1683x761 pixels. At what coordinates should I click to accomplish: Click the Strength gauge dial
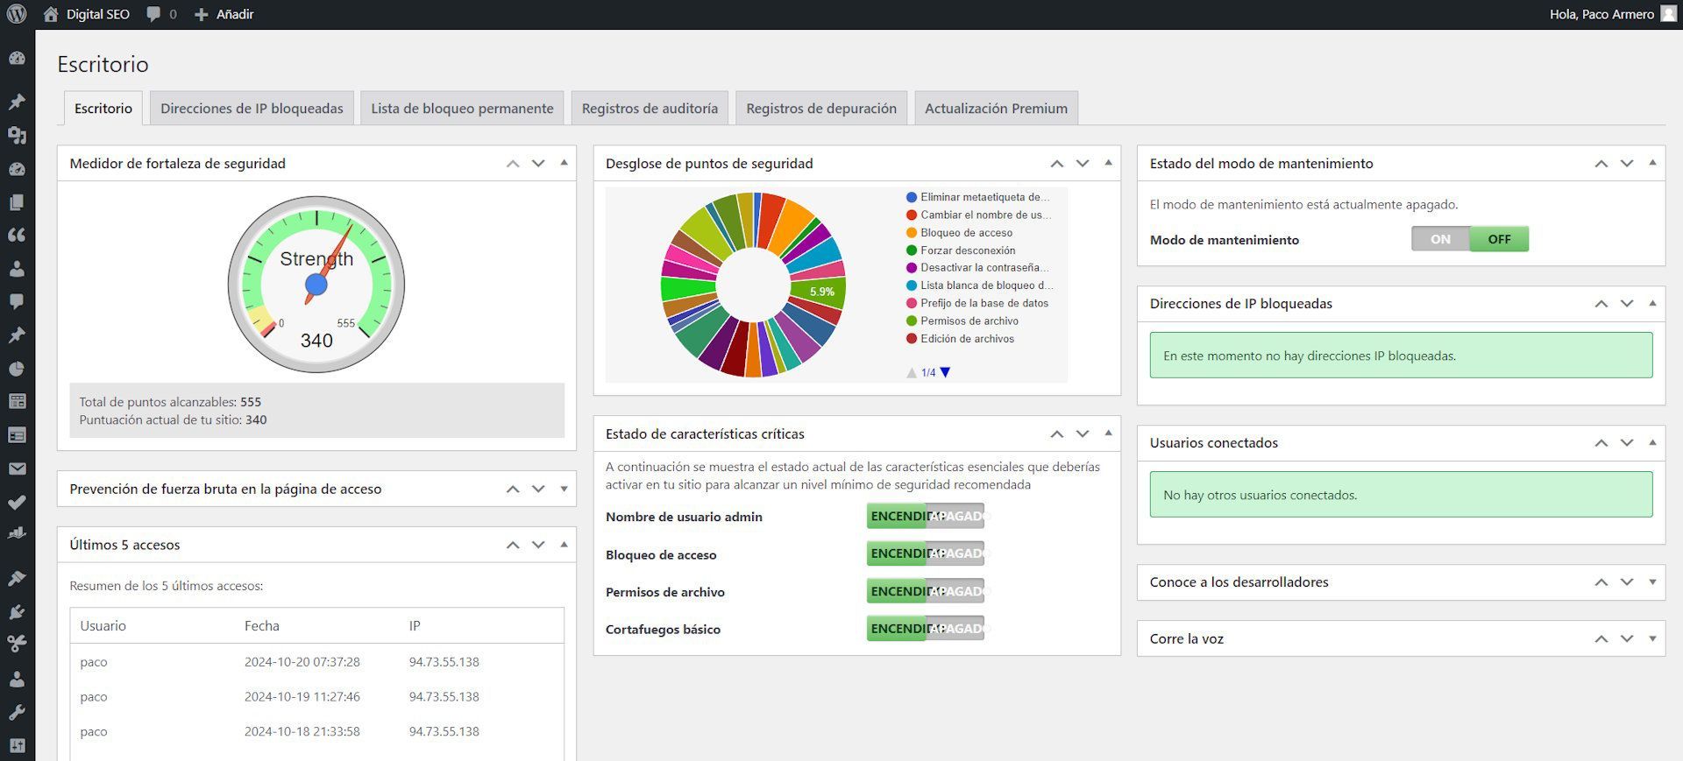(x=316, y=285)
